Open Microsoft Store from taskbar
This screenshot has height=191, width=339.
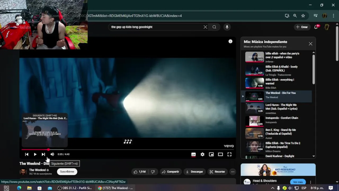[39, 188]
